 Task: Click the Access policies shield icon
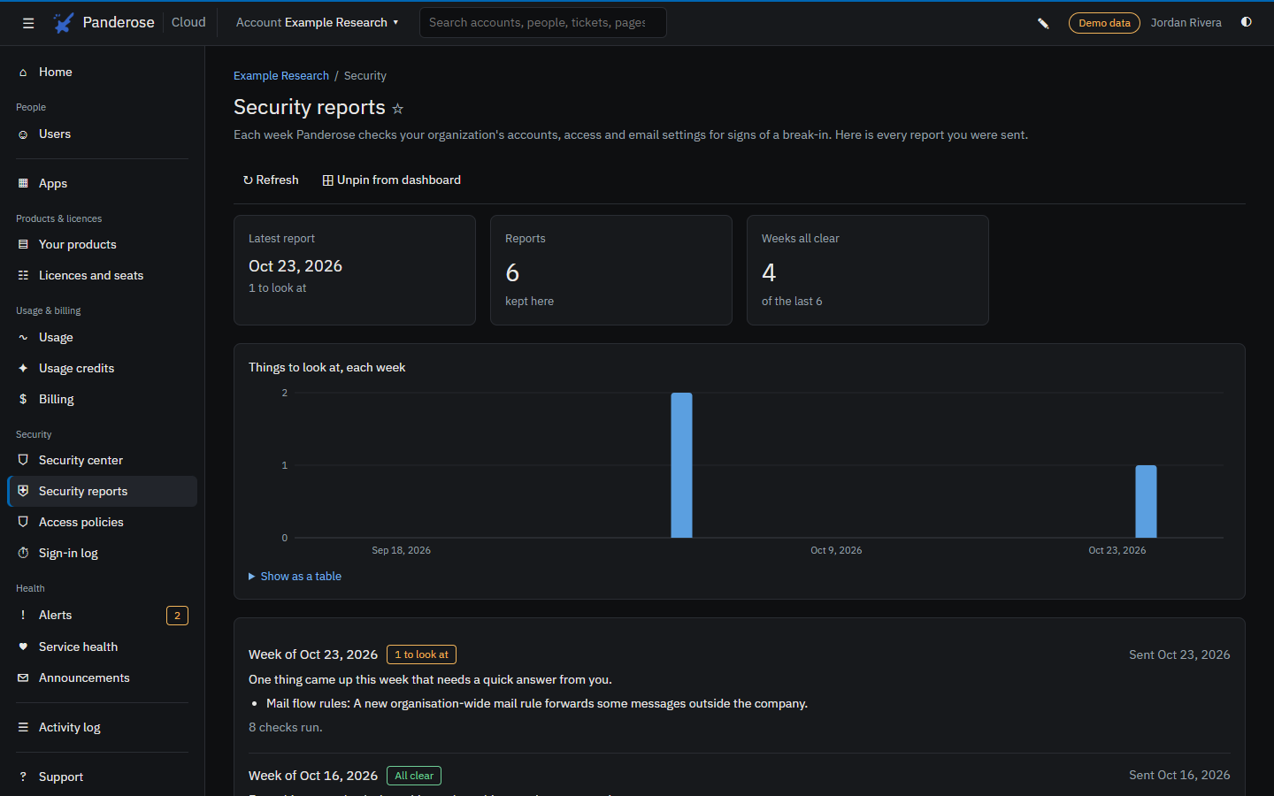click(x=23, y=522)
